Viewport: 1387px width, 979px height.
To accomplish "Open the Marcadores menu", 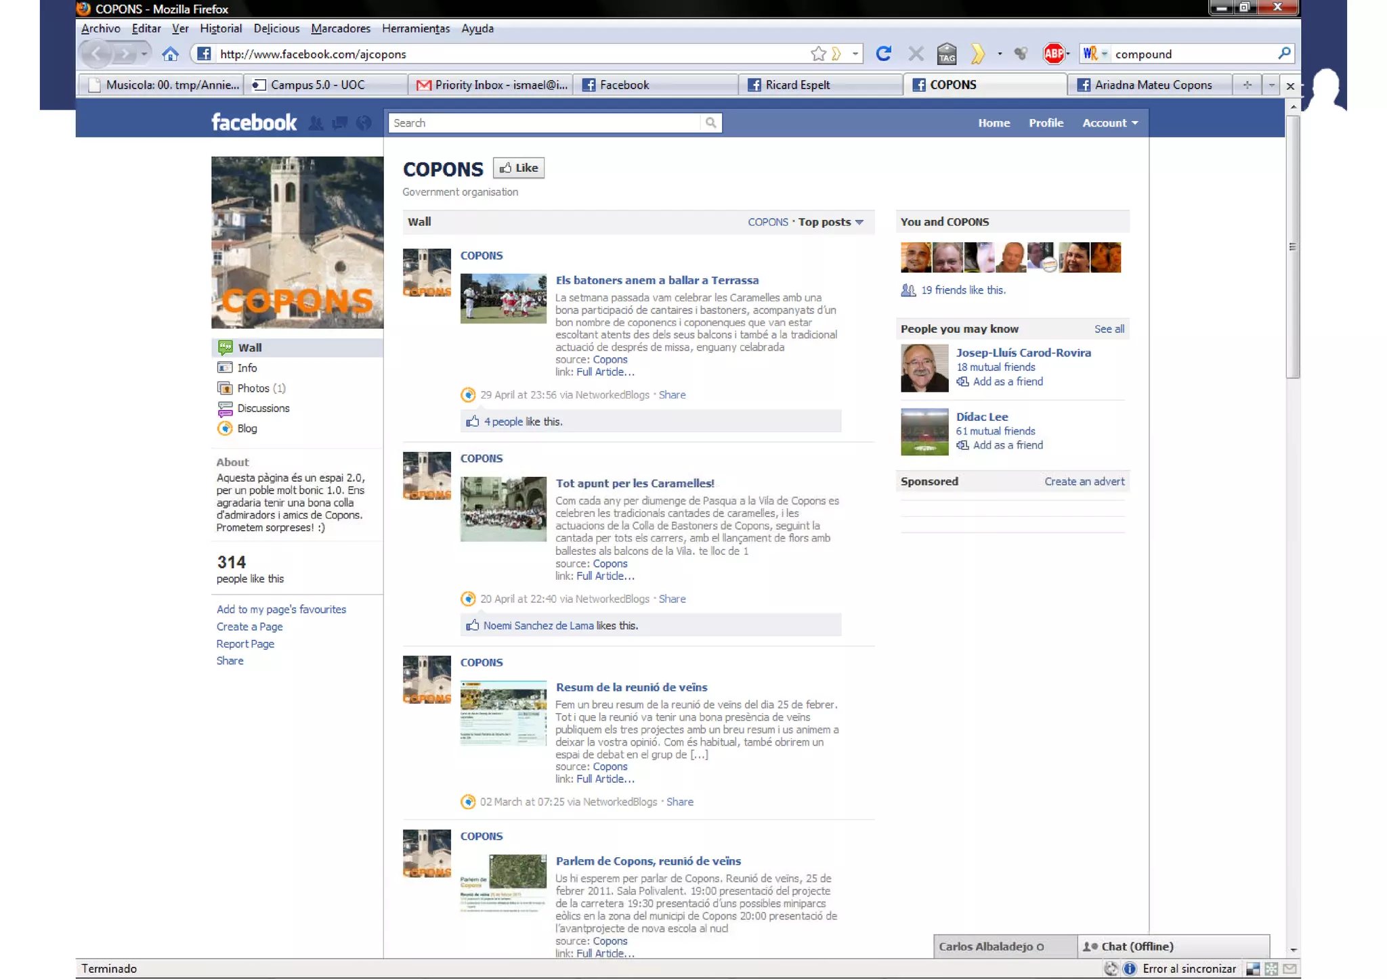I will (x=341, y=28).
